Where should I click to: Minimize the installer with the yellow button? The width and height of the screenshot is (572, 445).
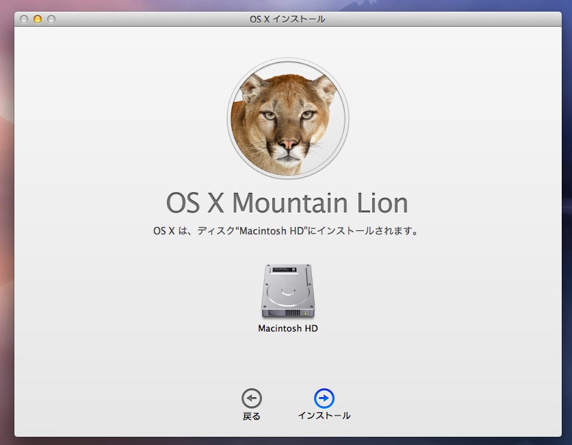point(38,19)
